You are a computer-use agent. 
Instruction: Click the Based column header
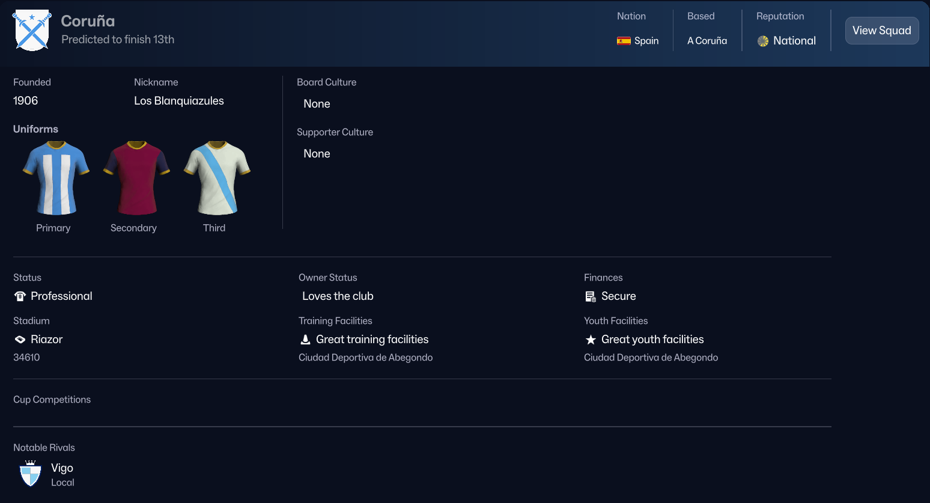[701, 16]
